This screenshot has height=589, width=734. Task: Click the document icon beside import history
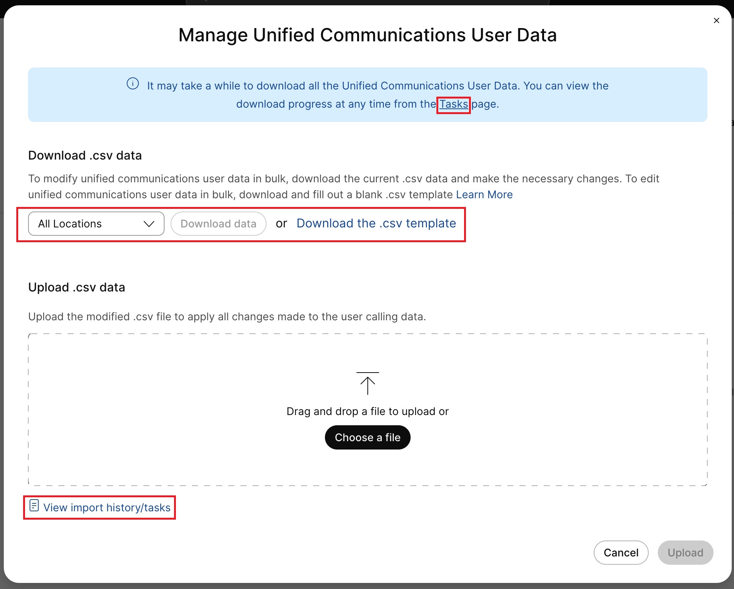click(34, 507)
